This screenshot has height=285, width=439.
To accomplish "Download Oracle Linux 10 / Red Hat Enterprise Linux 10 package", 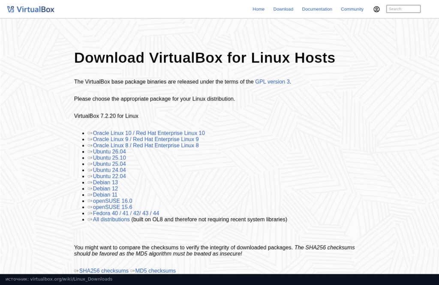I will point(149,133).
